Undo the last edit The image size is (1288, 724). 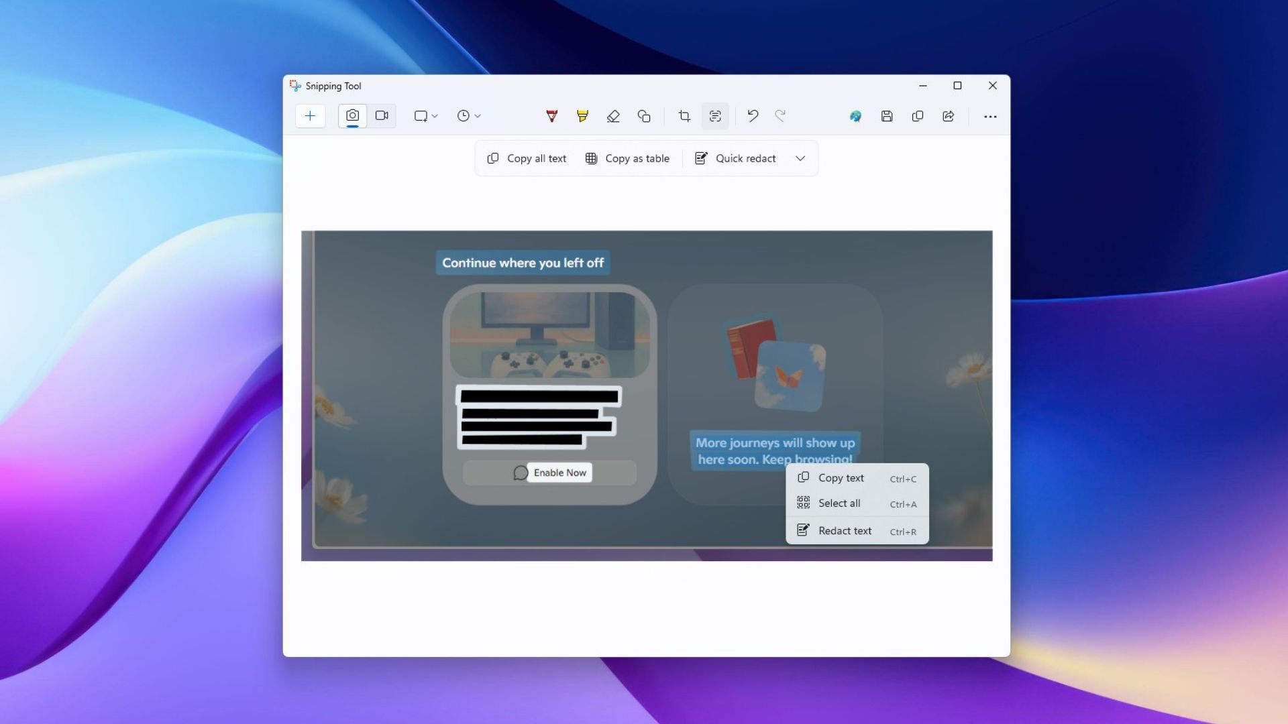(x=752, y=115)
